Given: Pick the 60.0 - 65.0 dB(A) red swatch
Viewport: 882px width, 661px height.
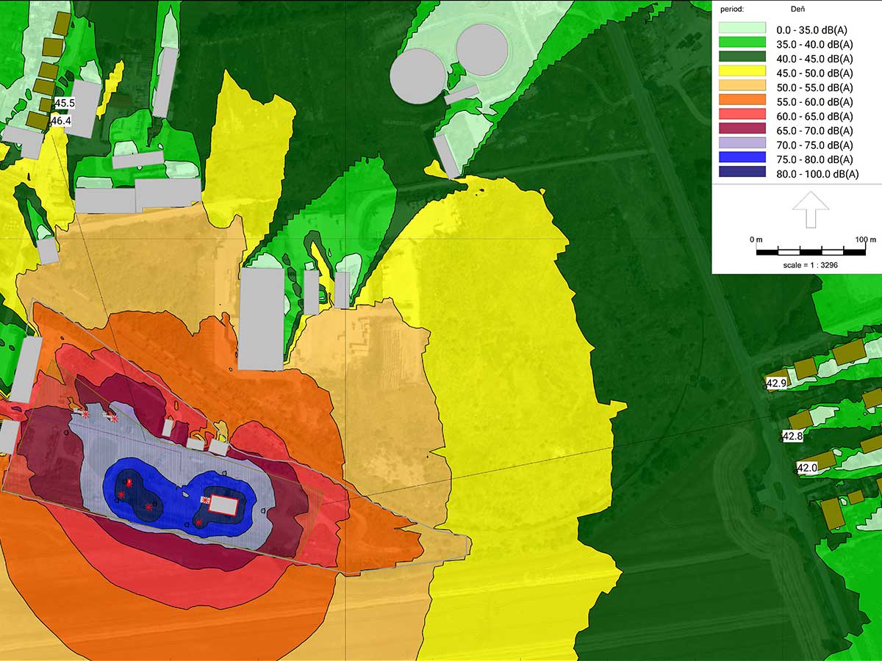Looking at the screenshot, I should 742,116.
